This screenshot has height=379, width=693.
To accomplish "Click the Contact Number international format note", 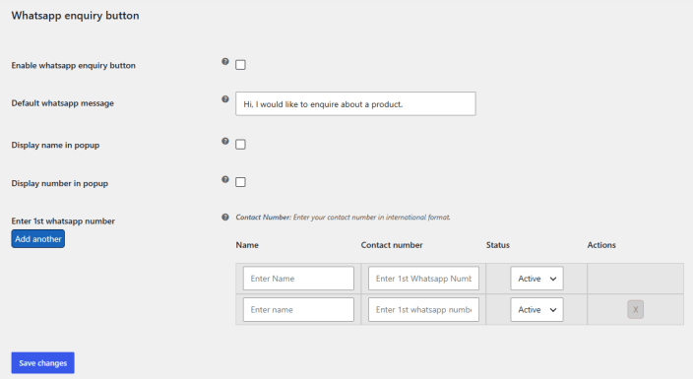I will 343,218.
